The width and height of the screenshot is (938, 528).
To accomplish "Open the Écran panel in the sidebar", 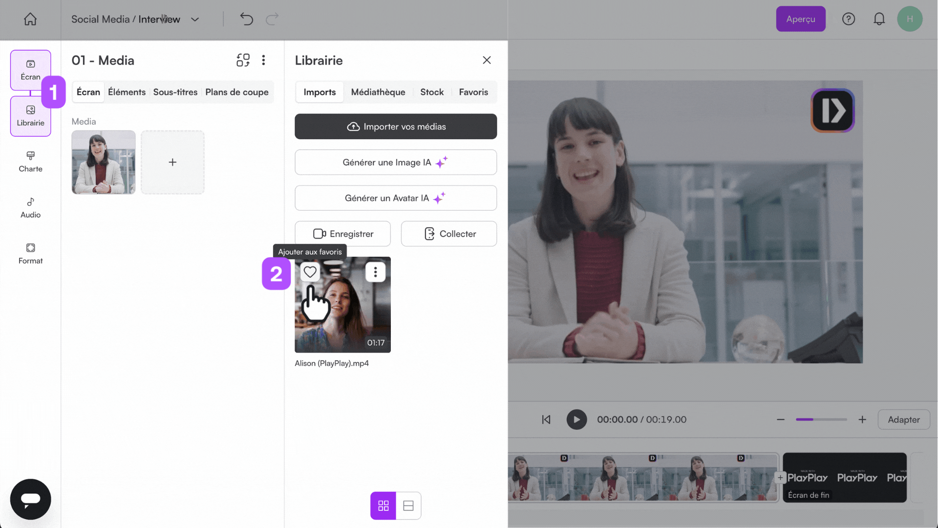I will [x=30, y=70].
